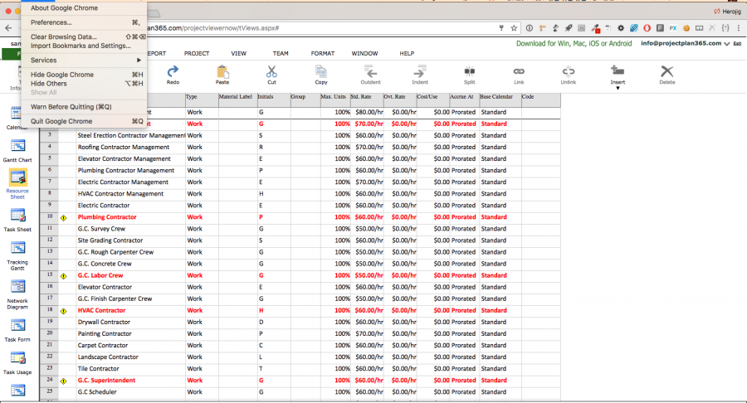Open the FORMAT menu
747x403 pixels.
[323, 53]
